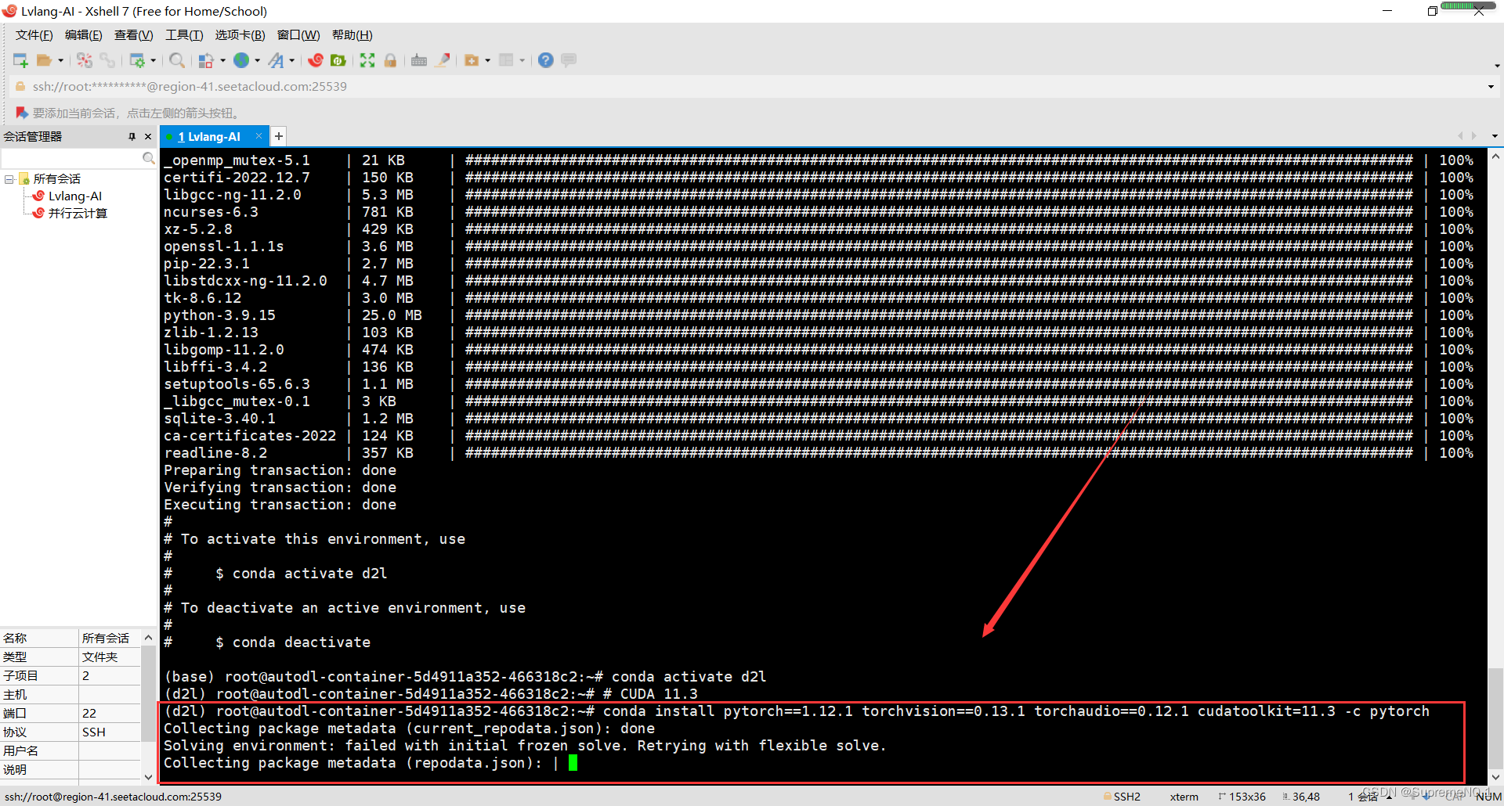Open the session Properties gear icon
The width and height of the screenshot is (1504, 806).
coord(137,60)
